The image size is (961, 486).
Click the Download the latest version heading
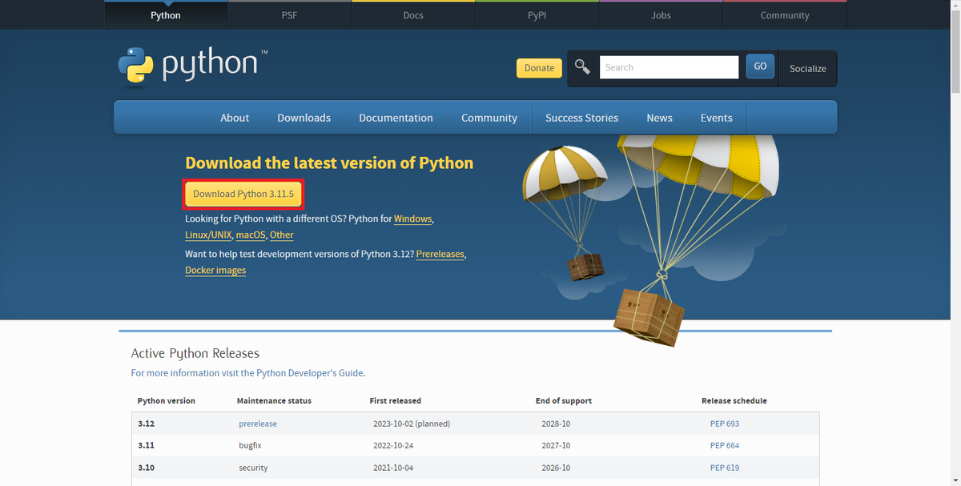[x=329, y=163]
